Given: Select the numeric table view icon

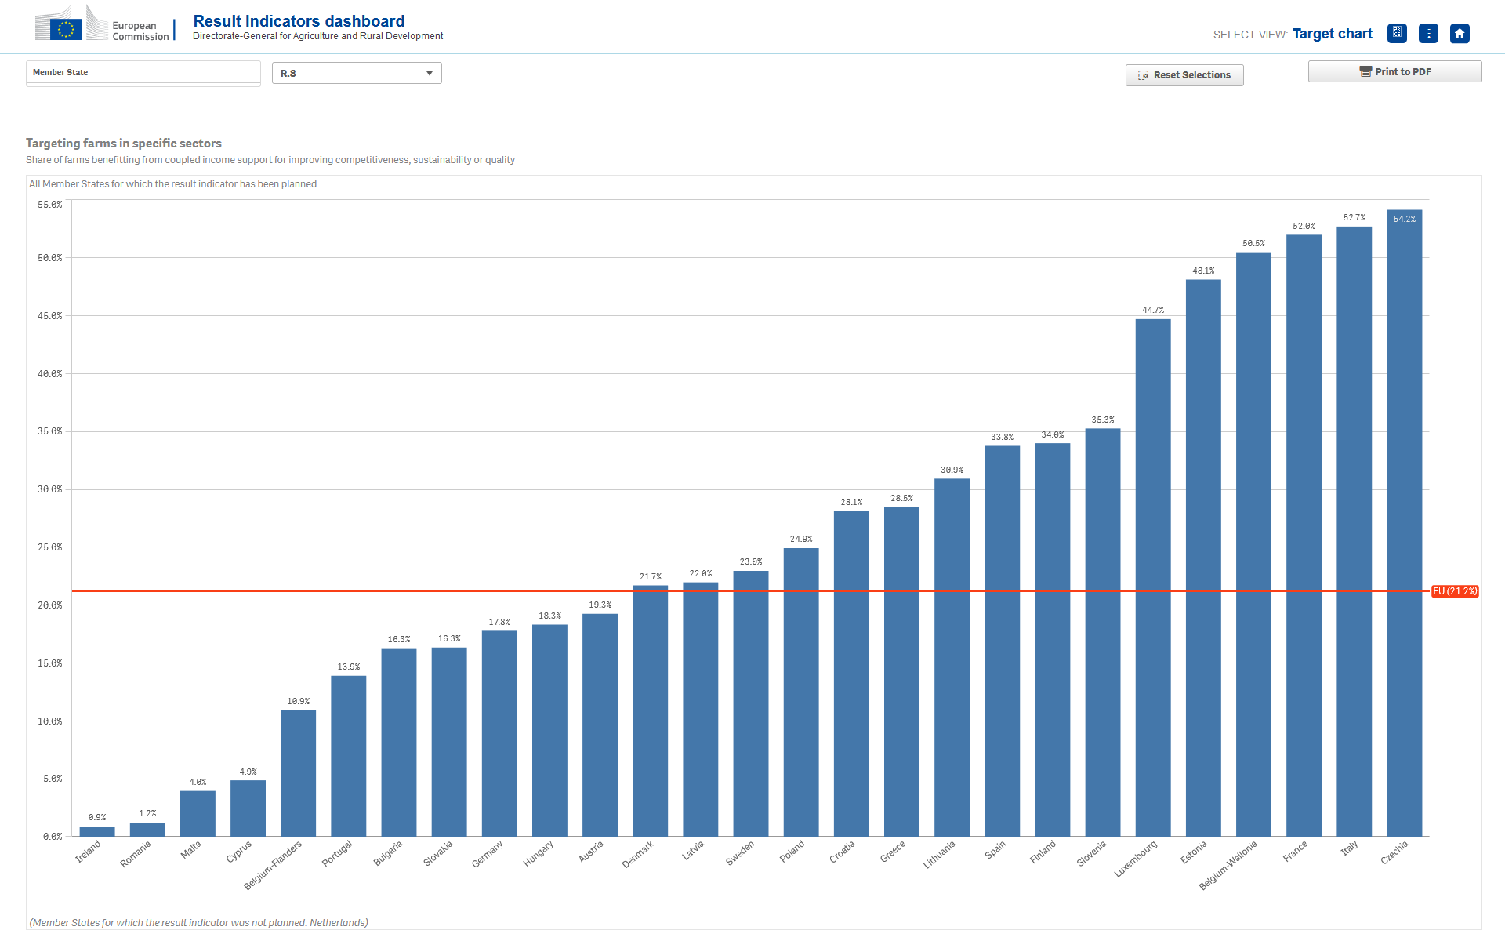Looking at the screenshot, I should coord(1397,34).
